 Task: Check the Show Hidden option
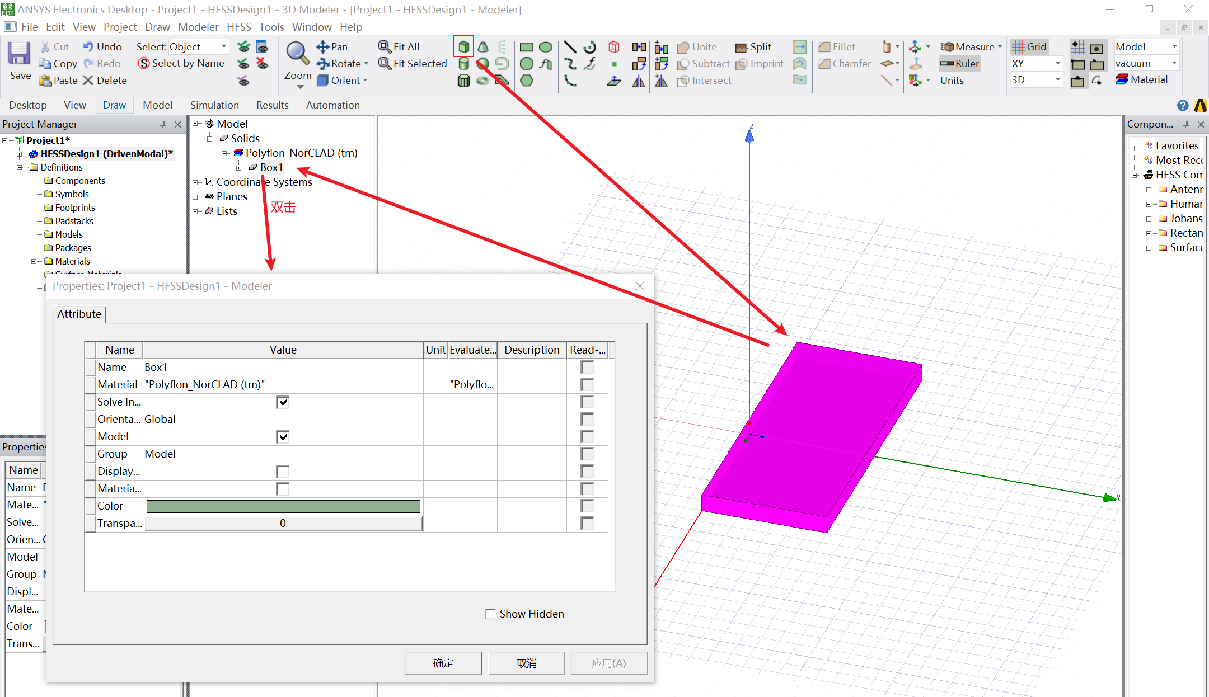pos(490,614)
